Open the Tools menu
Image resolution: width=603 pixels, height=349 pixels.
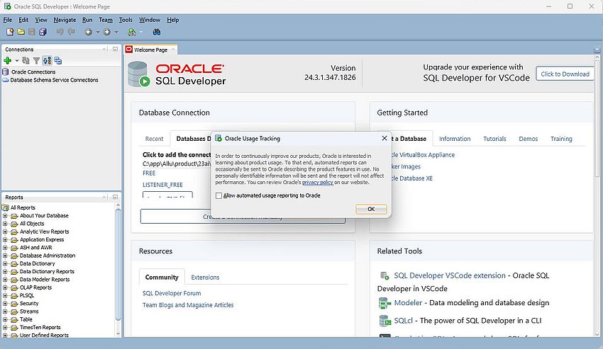(126, 20)
